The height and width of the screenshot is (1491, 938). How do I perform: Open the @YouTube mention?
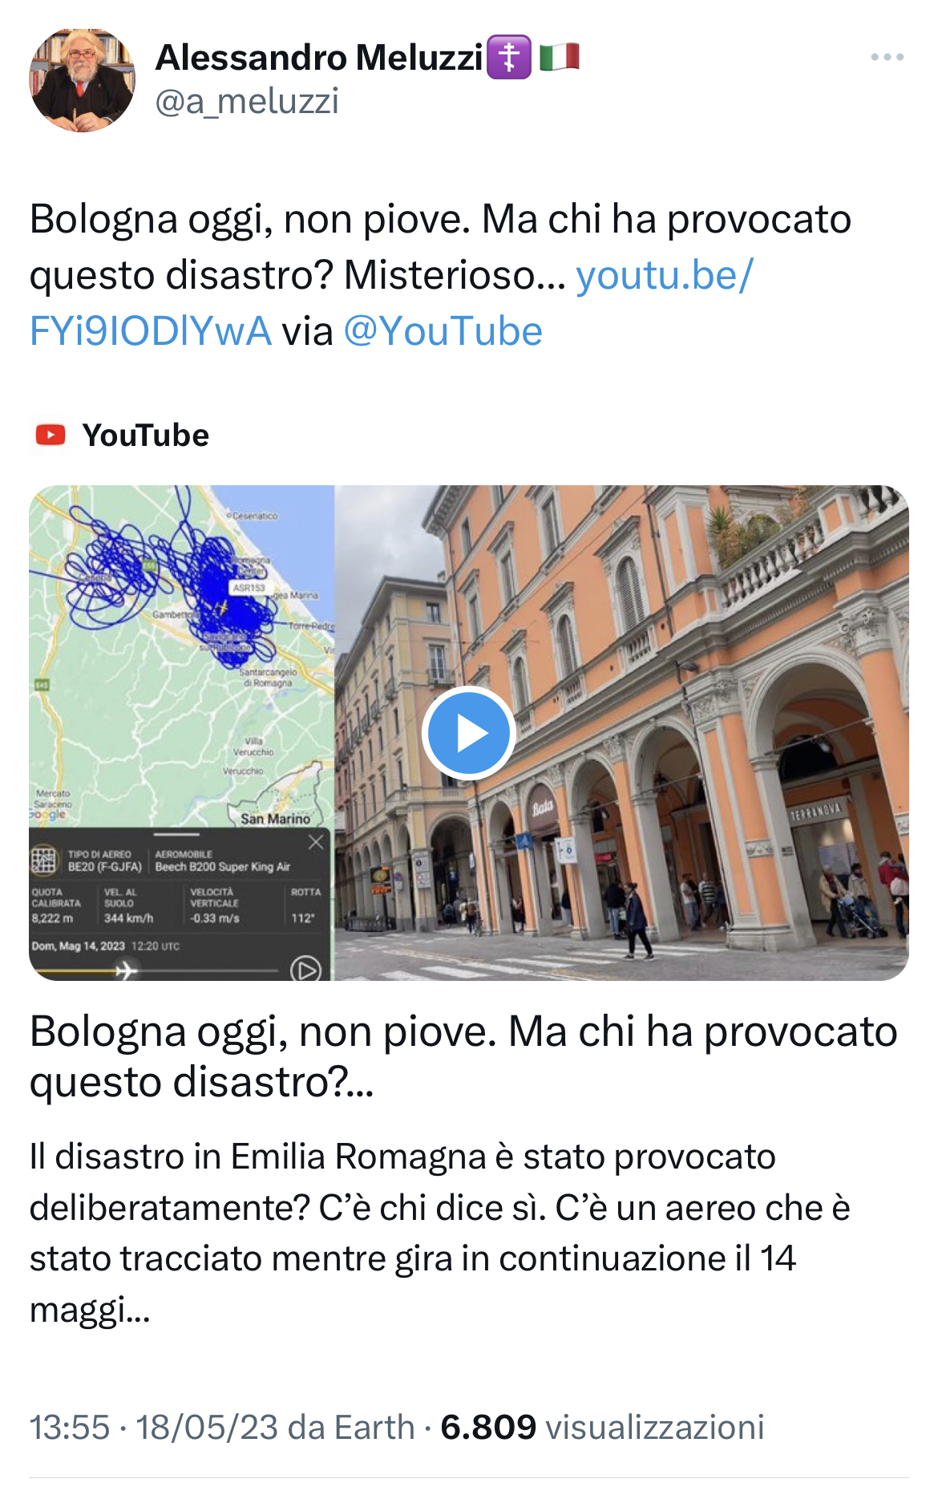pyautogui.click(x=443, y=330)
